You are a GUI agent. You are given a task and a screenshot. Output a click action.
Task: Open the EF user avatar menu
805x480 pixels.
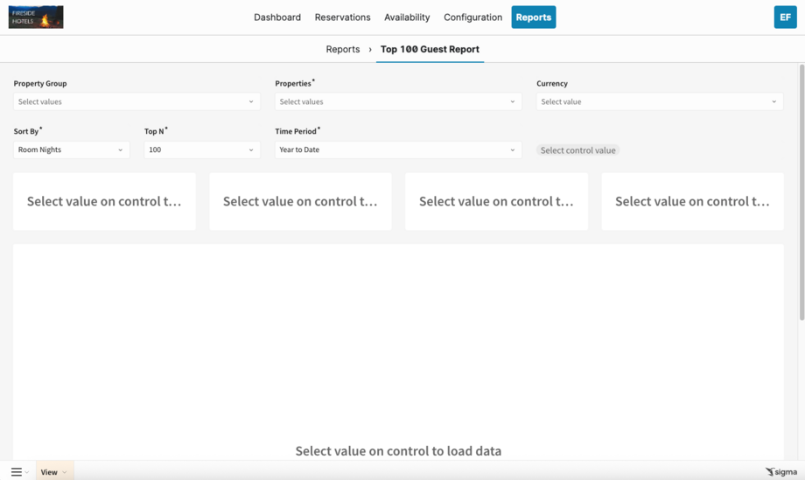click(785, 17)
